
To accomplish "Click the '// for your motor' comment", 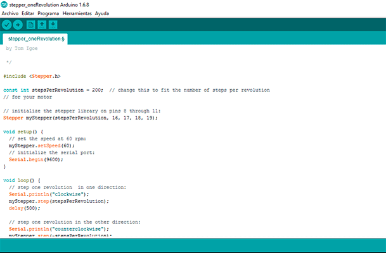I will (28, 97).
